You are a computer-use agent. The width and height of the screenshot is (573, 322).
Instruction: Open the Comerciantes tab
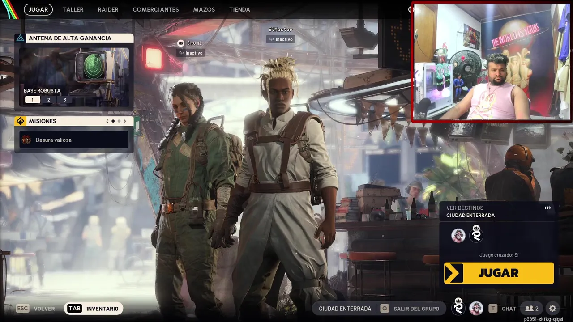pos(156,9)
